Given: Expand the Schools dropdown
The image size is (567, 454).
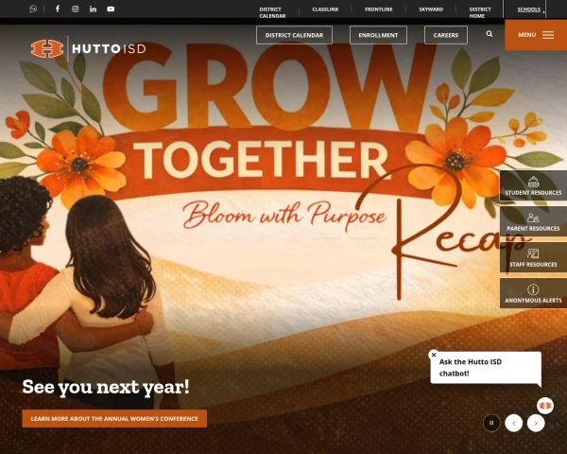Looking at the screenshot, I should point(530,9).
